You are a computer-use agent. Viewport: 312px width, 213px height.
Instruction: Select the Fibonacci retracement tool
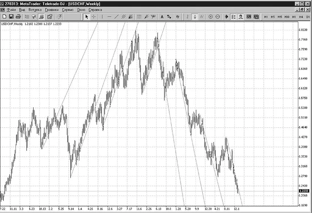click(x=139, y=17)
